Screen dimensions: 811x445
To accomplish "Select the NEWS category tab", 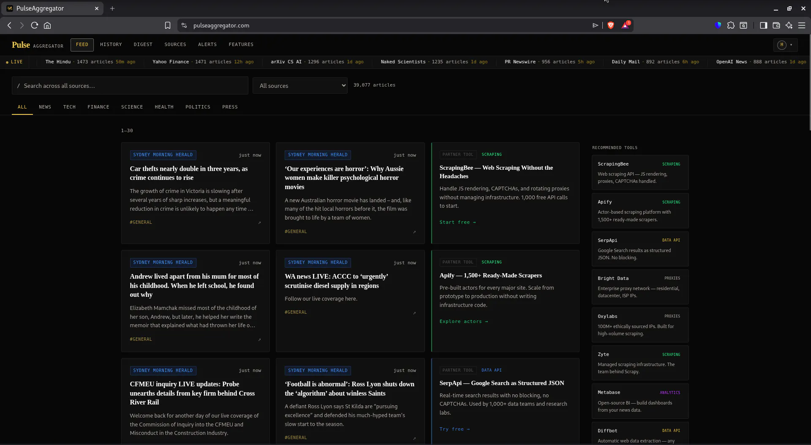I will click(45, 107).
